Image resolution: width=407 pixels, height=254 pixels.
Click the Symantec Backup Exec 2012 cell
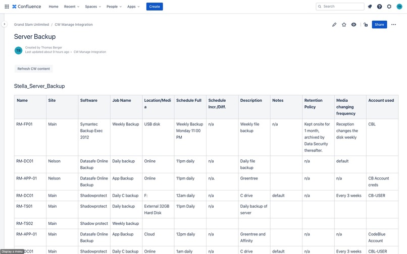tap(94, 138)
